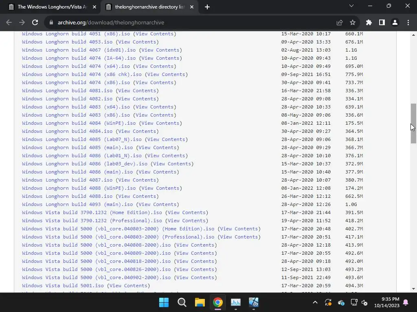Click the vertical scrollbar thumb
417x312 pixels.
(x=413, y=123)
